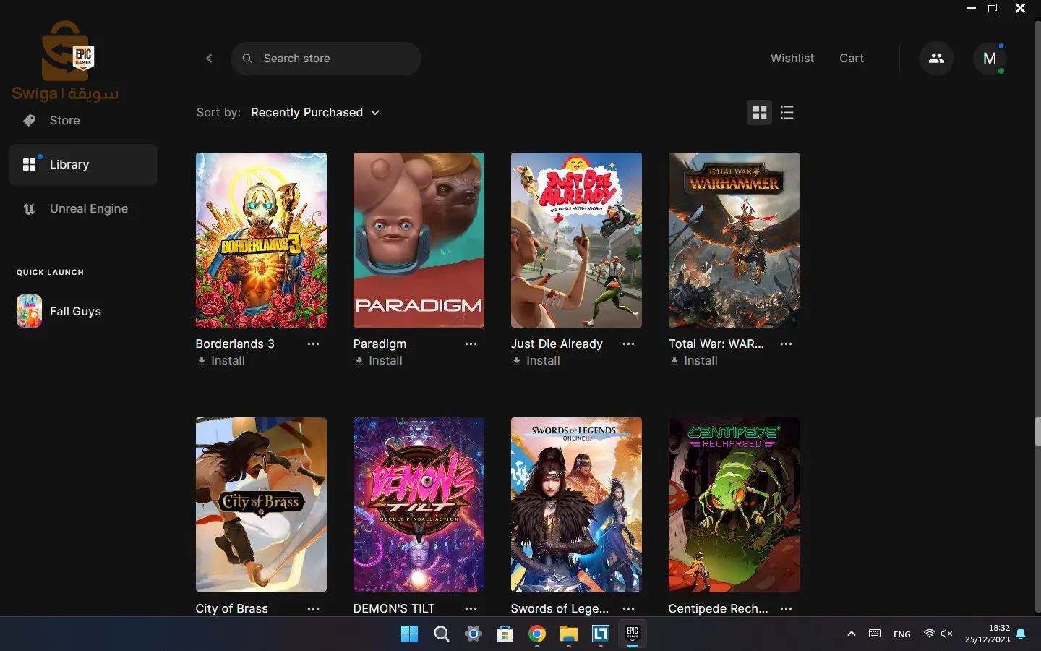
Task: Install Paradigm
Action: pyautogui.click(x=379, y=361)
